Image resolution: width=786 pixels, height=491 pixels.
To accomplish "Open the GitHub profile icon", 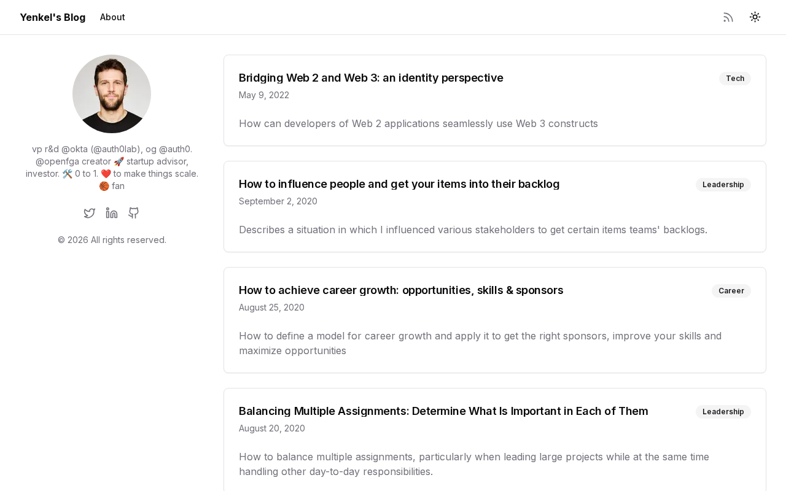I will (x=134, y=213).
